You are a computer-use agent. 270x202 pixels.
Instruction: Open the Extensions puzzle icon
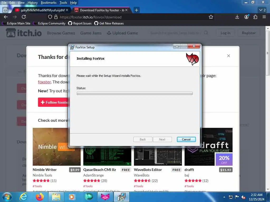(255, 17)
